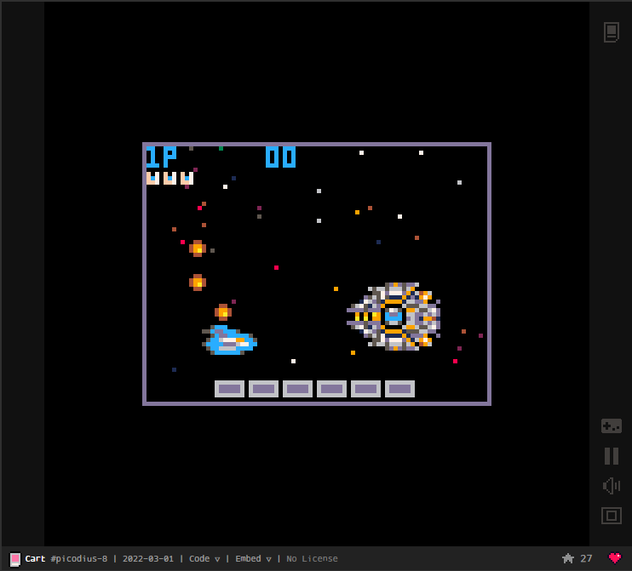Click the large enemy boss ship
Viewport: 632px width, 571px height.
(x=394, y=316)
